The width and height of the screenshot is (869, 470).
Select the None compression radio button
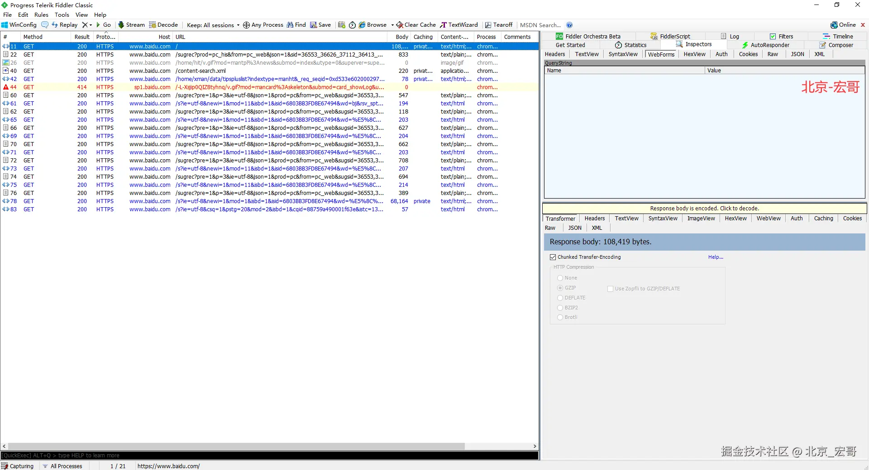point(560,278)
